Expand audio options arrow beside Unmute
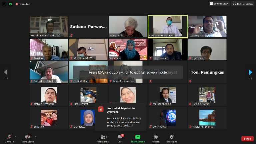This screenshot has height=144, width=256. point(16,137)
